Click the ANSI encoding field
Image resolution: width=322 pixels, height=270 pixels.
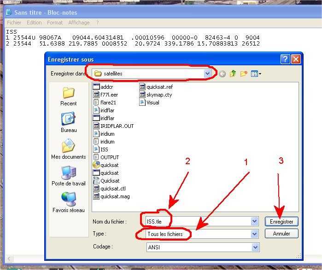coord(203,247)
